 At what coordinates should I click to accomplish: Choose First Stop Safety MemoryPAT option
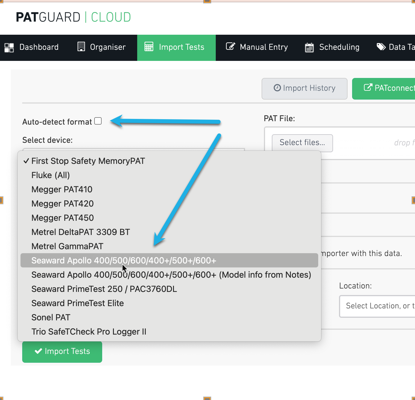coord(169,161)
